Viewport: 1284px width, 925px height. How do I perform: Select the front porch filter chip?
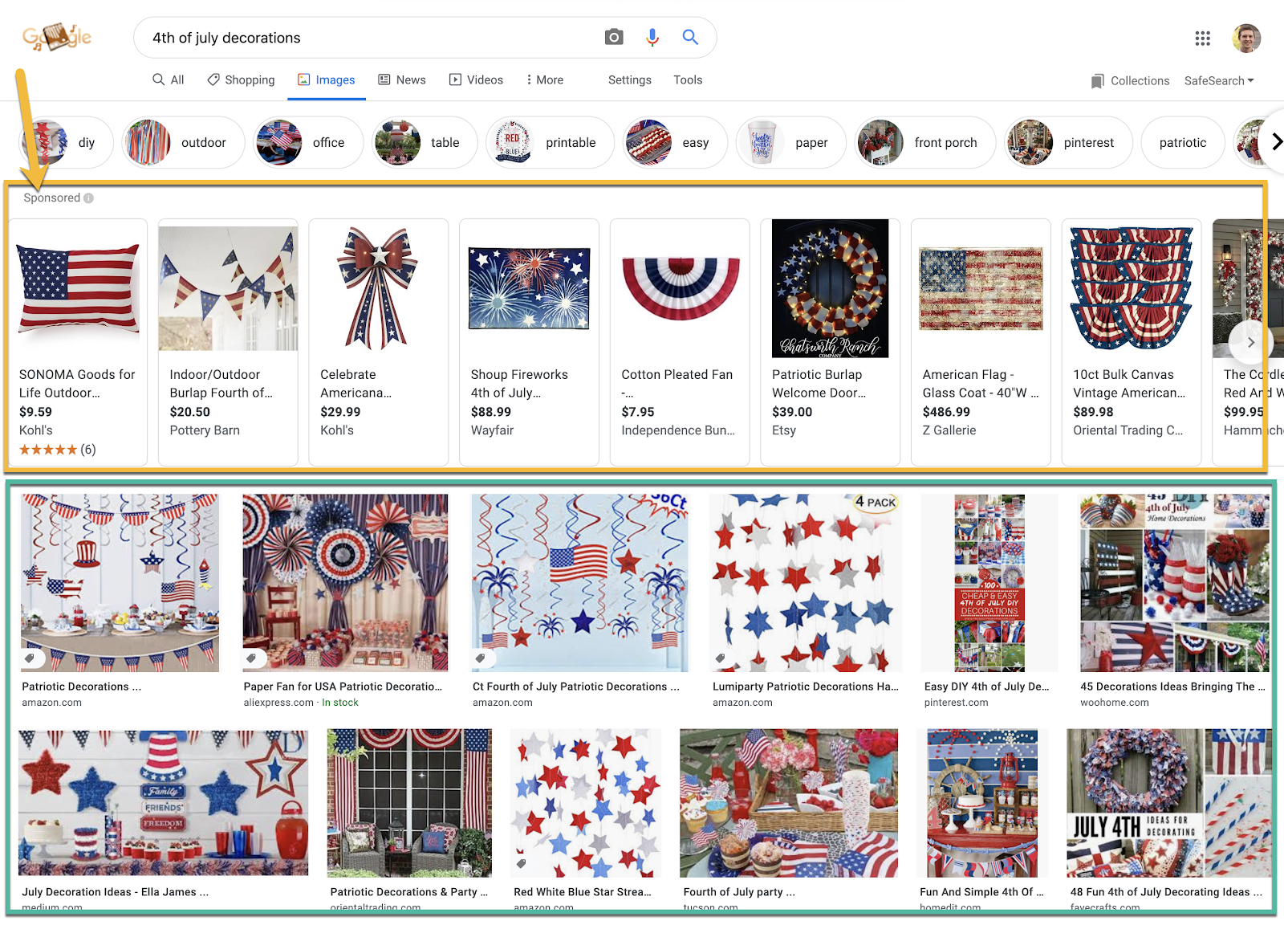[x=925, y=142]
